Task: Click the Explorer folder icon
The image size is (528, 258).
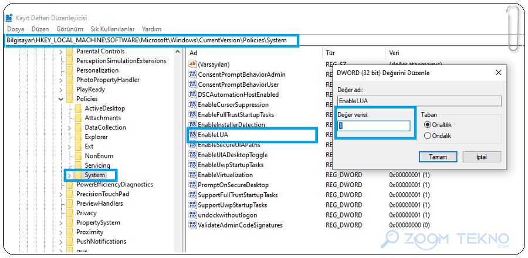Action: coord(78,137)
